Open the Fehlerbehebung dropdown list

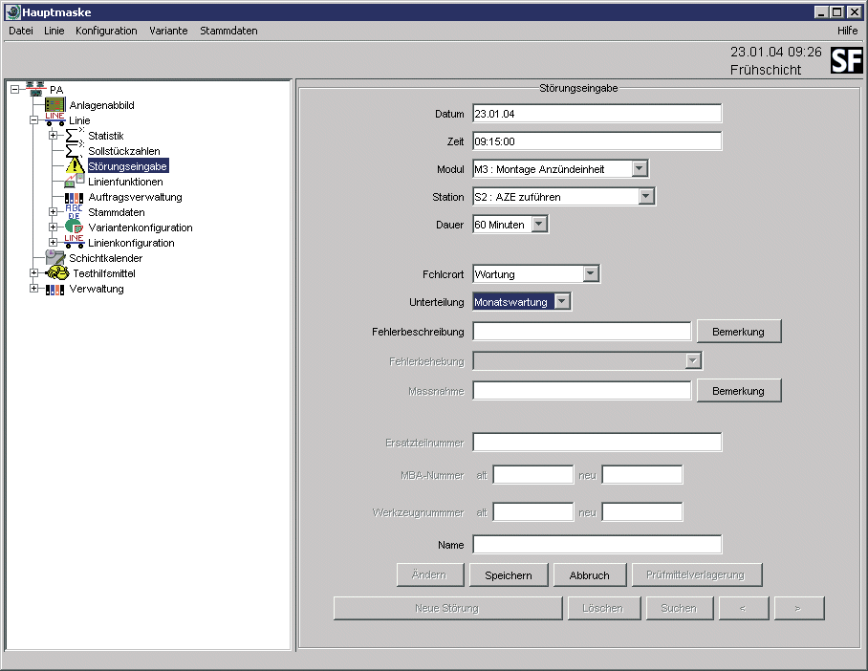pos(692,361)
